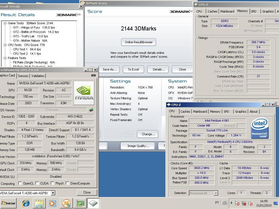Click the BIOS save chip icon in GPU-Z
Image resolution: width=279 pixels, height=209 pixels.
91,110
